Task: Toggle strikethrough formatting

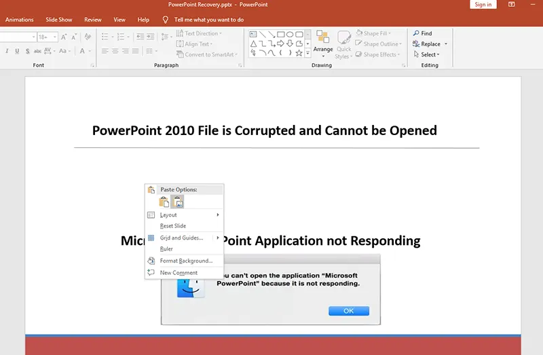Action: (x=37, y=52)
